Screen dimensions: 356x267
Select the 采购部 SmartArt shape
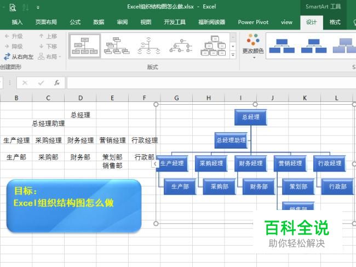point(219,186)
